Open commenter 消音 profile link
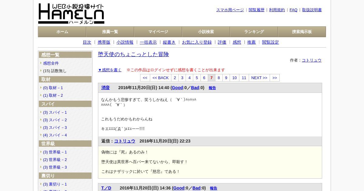 click(106, 88)
